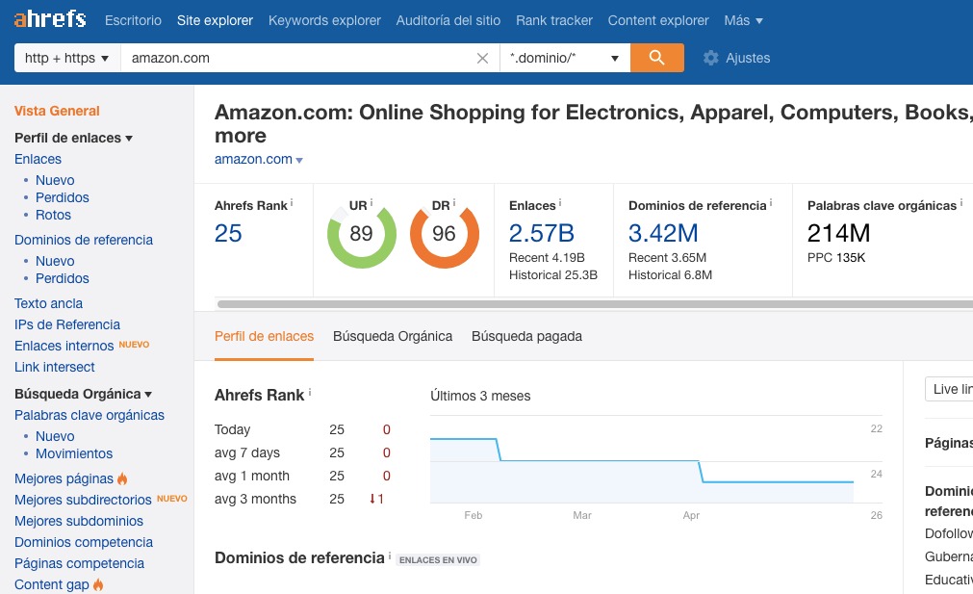Viewport: 973px width, 594px height.
Task: Open Mejores subdirectorios
Action: 83,500
